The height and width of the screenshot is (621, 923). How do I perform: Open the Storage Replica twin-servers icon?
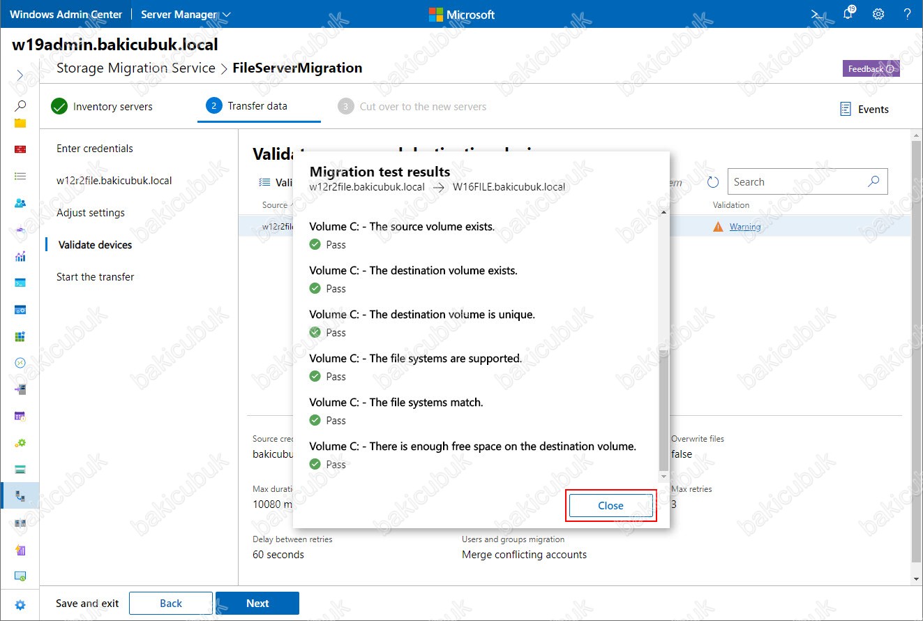20,523
